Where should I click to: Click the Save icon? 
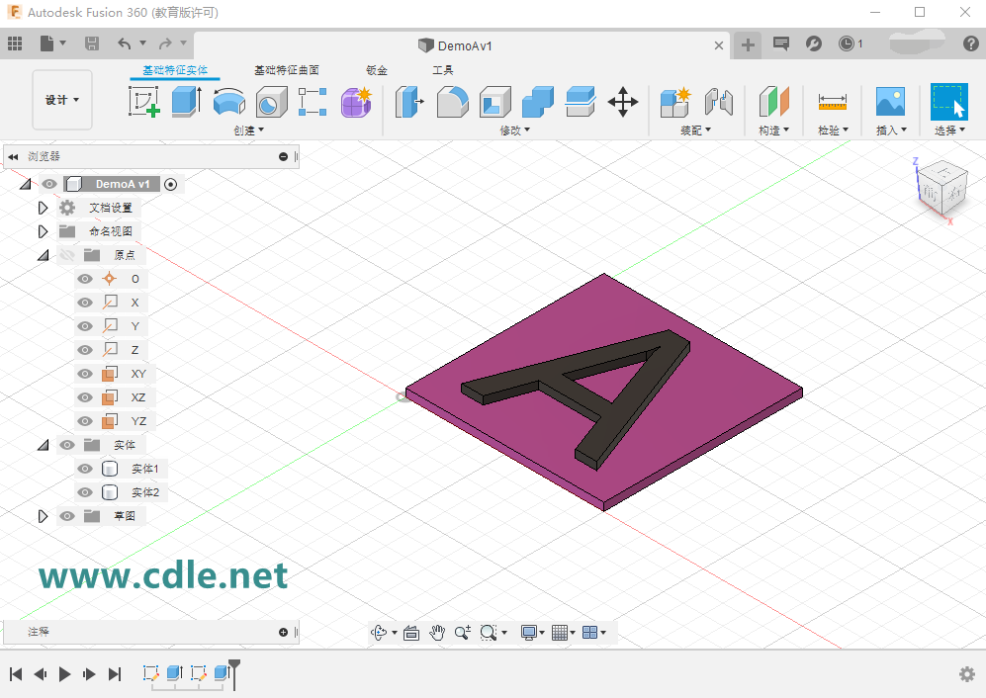pos(92,44)
